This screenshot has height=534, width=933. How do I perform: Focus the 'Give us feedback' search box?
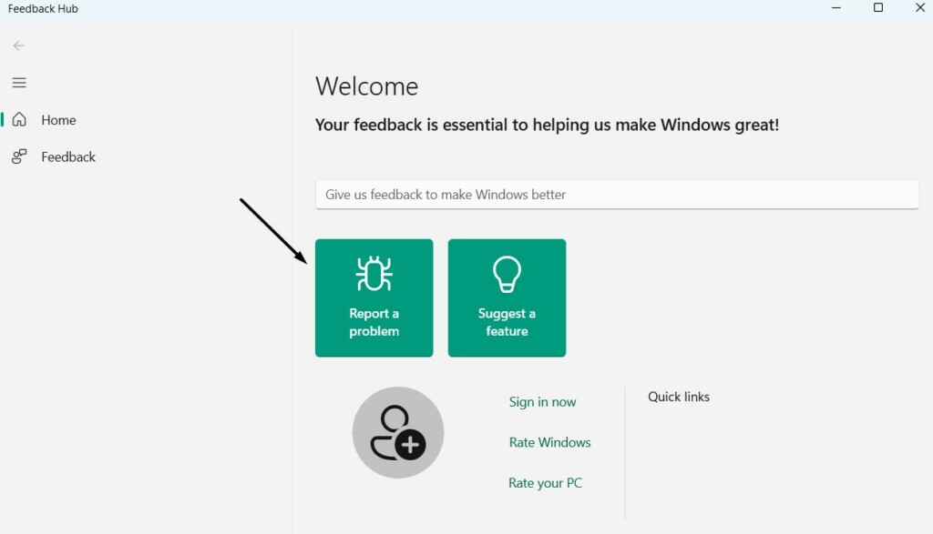pos(617,195)
